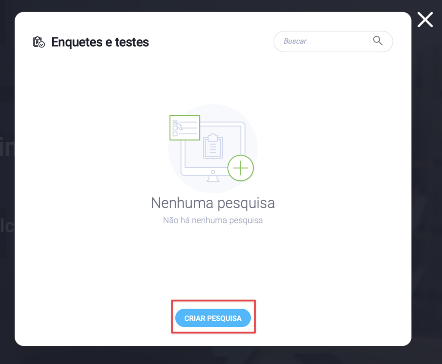442x364 pixels.
Task: Click the Não há nenhuma pesquisa text
Action: [213, 220]
